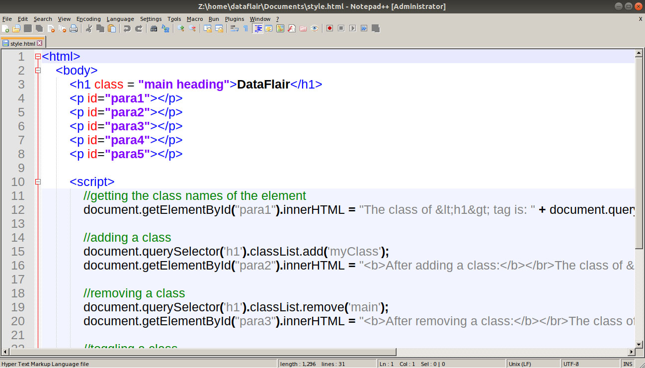This screenshot has width=645, height=368.
Task: Collapse the body fold at line 2
Action: coord(38,70)
